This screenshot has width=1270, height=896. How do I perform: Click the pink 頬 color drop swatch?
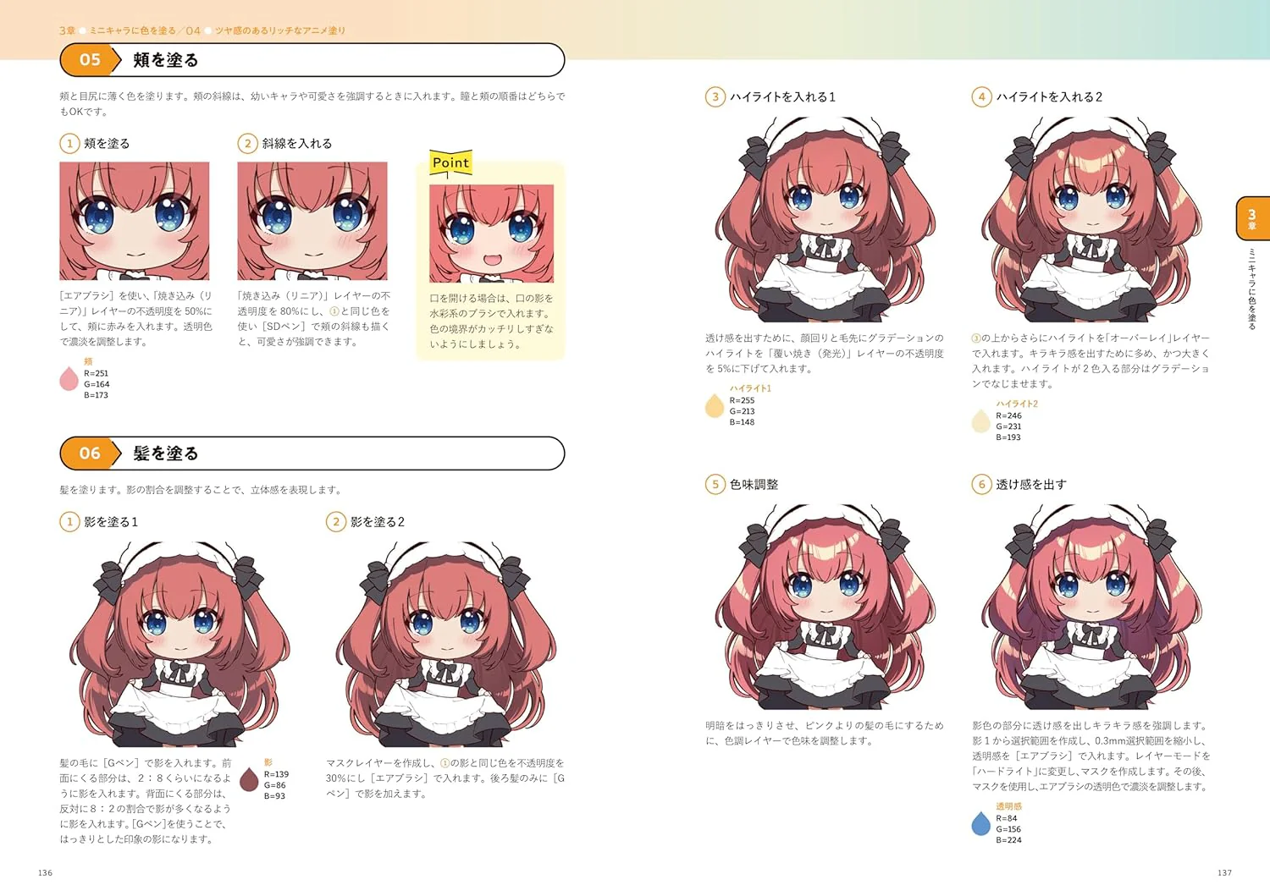pyautogui.click(x=69, y=378)
